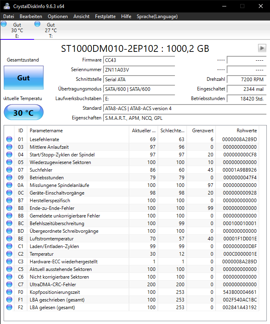
Task: Click the Schlechte column header
Action: pyautogui.click(x=173, y=131)
